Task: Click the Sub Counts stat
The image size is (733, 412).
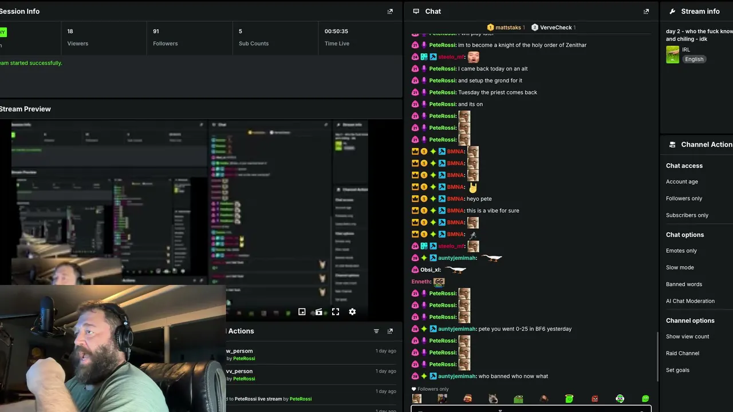Action: click(254, 37)
